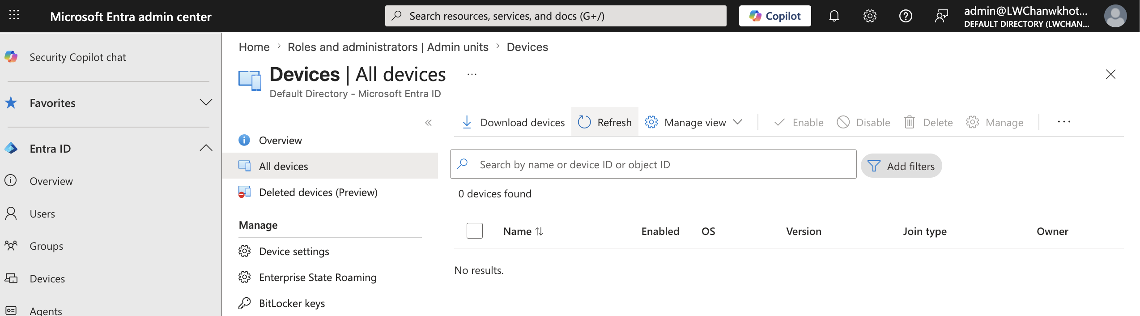Viewport: 1140px width, 316px height.
Task: Open the Copilot button
Action: tap(775, 16)
